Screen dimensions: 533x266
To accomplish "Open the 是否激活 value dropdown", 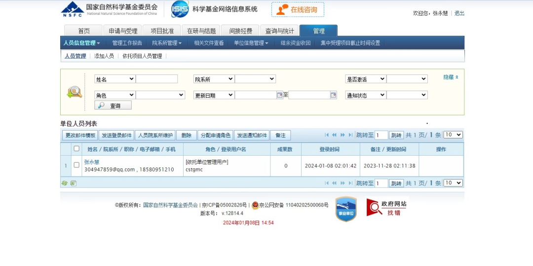I will pyautogui.click(x=407, y=79).
